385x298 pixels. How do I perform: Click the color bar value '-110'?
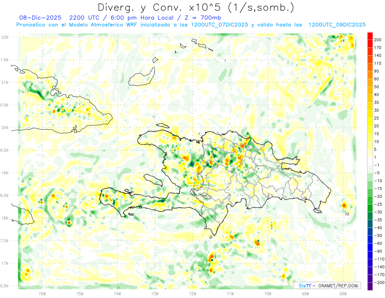click(380, 259)
